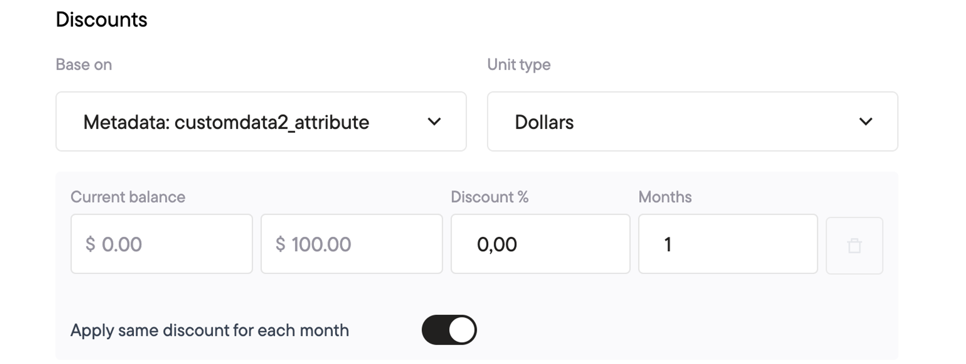This screenshot has width=966, height=364.
Task: Click the chevron arrow in Base on box
Action: tap(434, 121)
